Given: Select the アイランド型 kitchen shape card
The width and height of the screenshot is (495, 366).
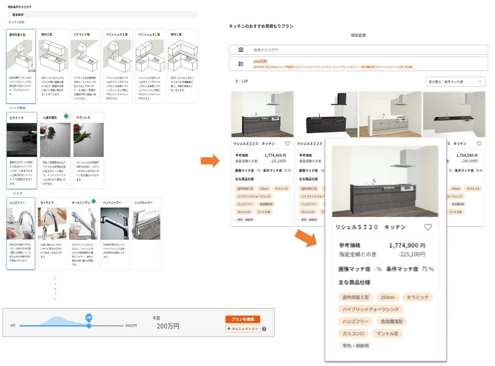Looking at the screenshot, I should (x=86, y=66).
